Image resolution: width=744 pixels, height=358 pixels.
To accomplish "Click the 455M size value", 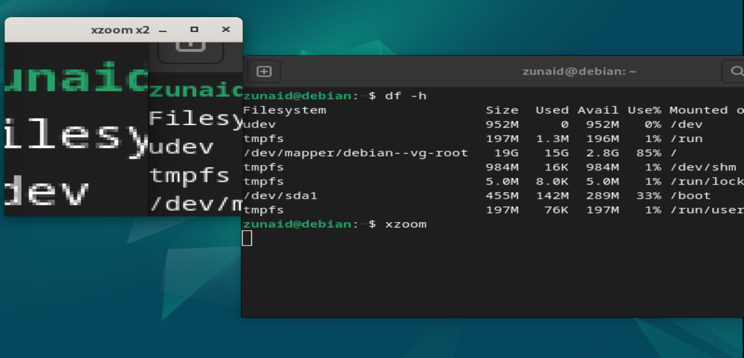I will (502, 196).
